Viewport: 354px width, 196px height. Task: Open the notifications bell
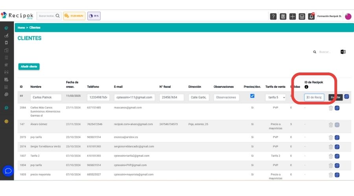pyautogui.click(x=312, y=16)
